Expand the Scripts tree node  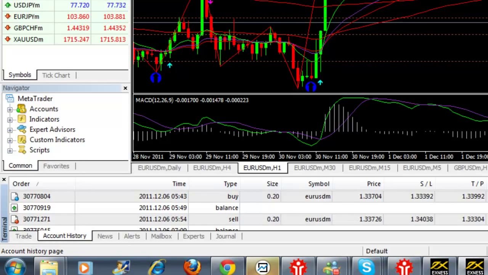10,150
